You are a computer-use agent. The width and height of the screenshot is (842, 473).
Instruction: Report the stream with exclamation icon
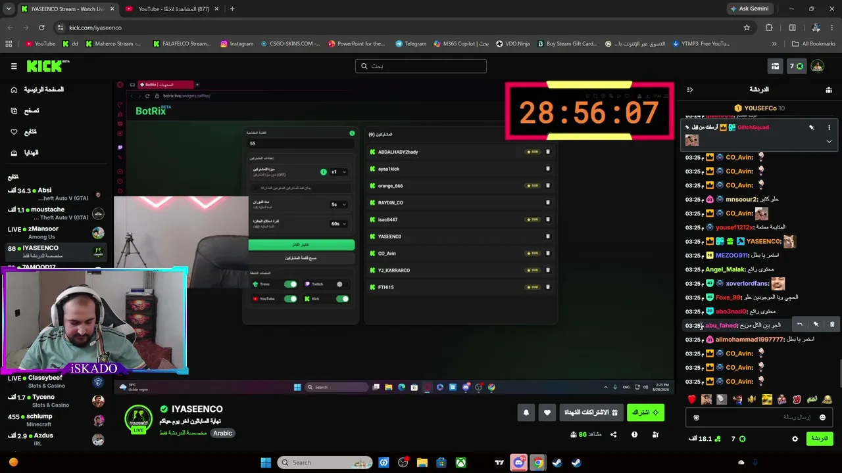coord(634,434)
